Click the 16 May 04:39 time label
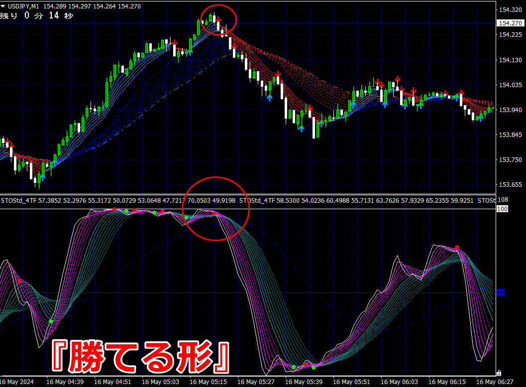526x387 pixels. pos(65,382)
